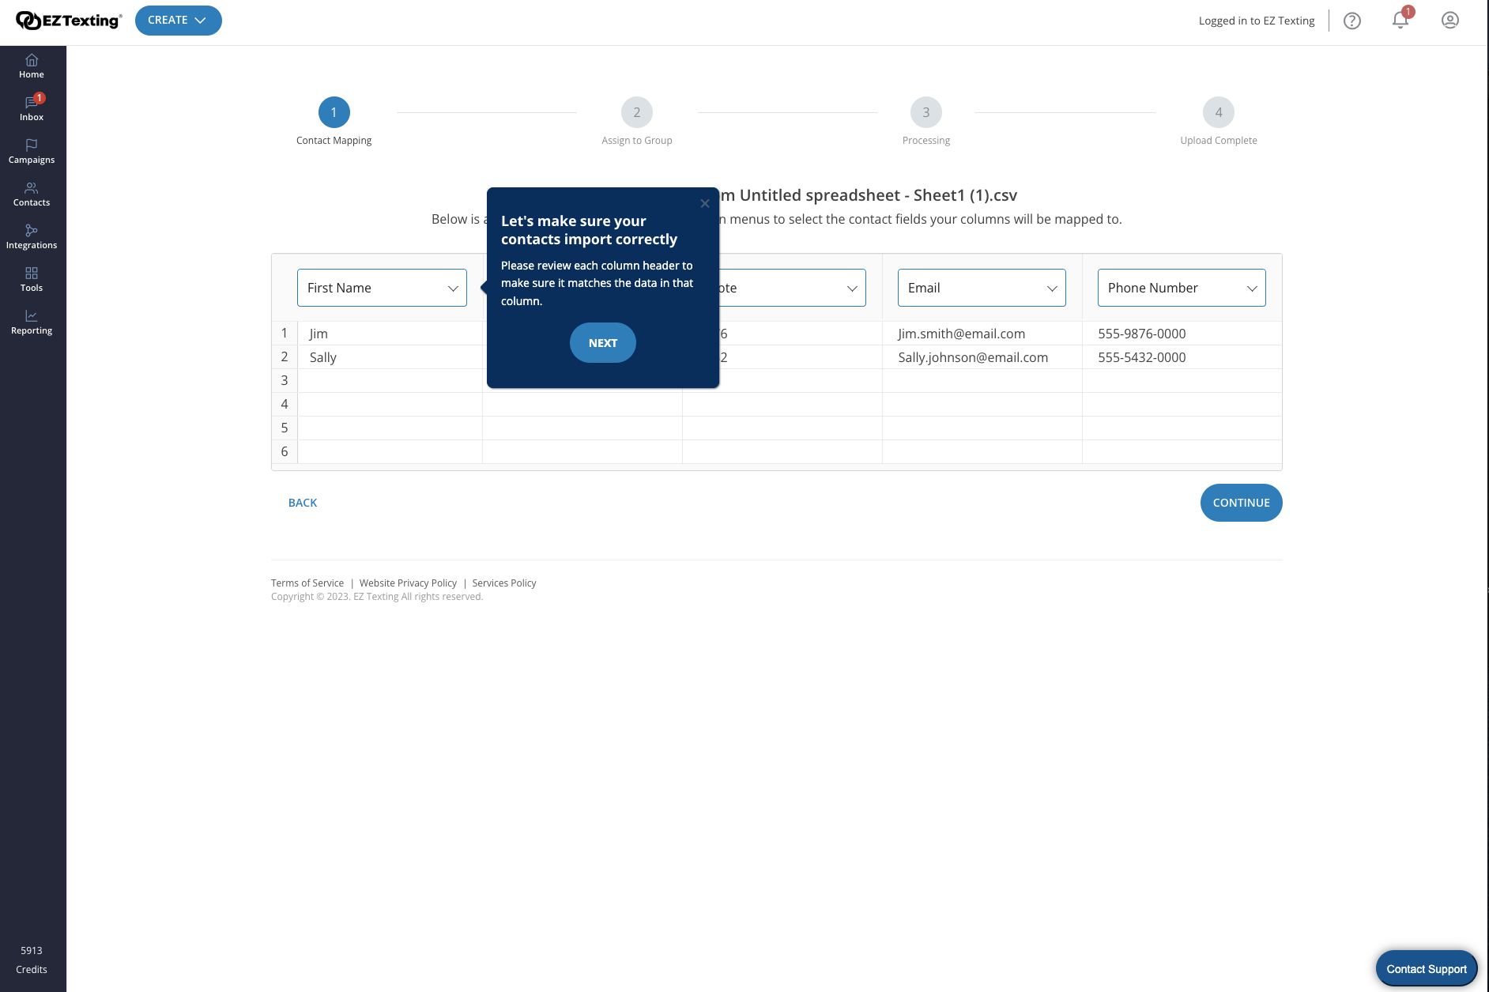
Task: Expand the CREATE dropdown button
Action: (179, 21)
